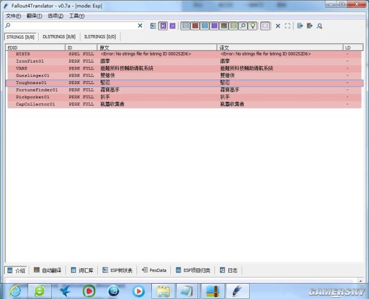This screenshot has width=369, height=299.
Task: Open the 翻译(T) menu
Action: point(34,16)
